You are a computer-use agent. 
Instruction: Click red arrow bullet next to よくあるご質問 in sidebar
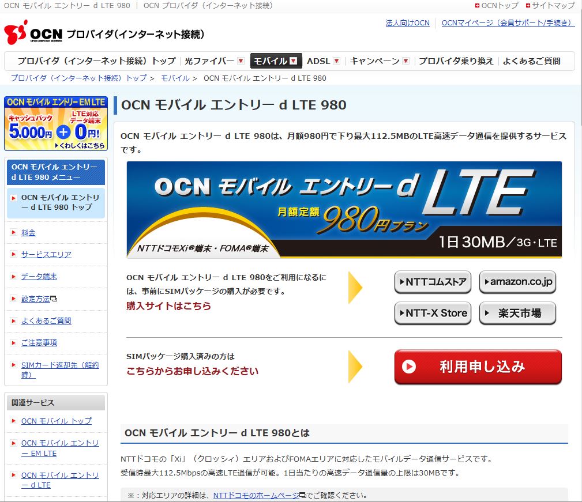point(14,320)
